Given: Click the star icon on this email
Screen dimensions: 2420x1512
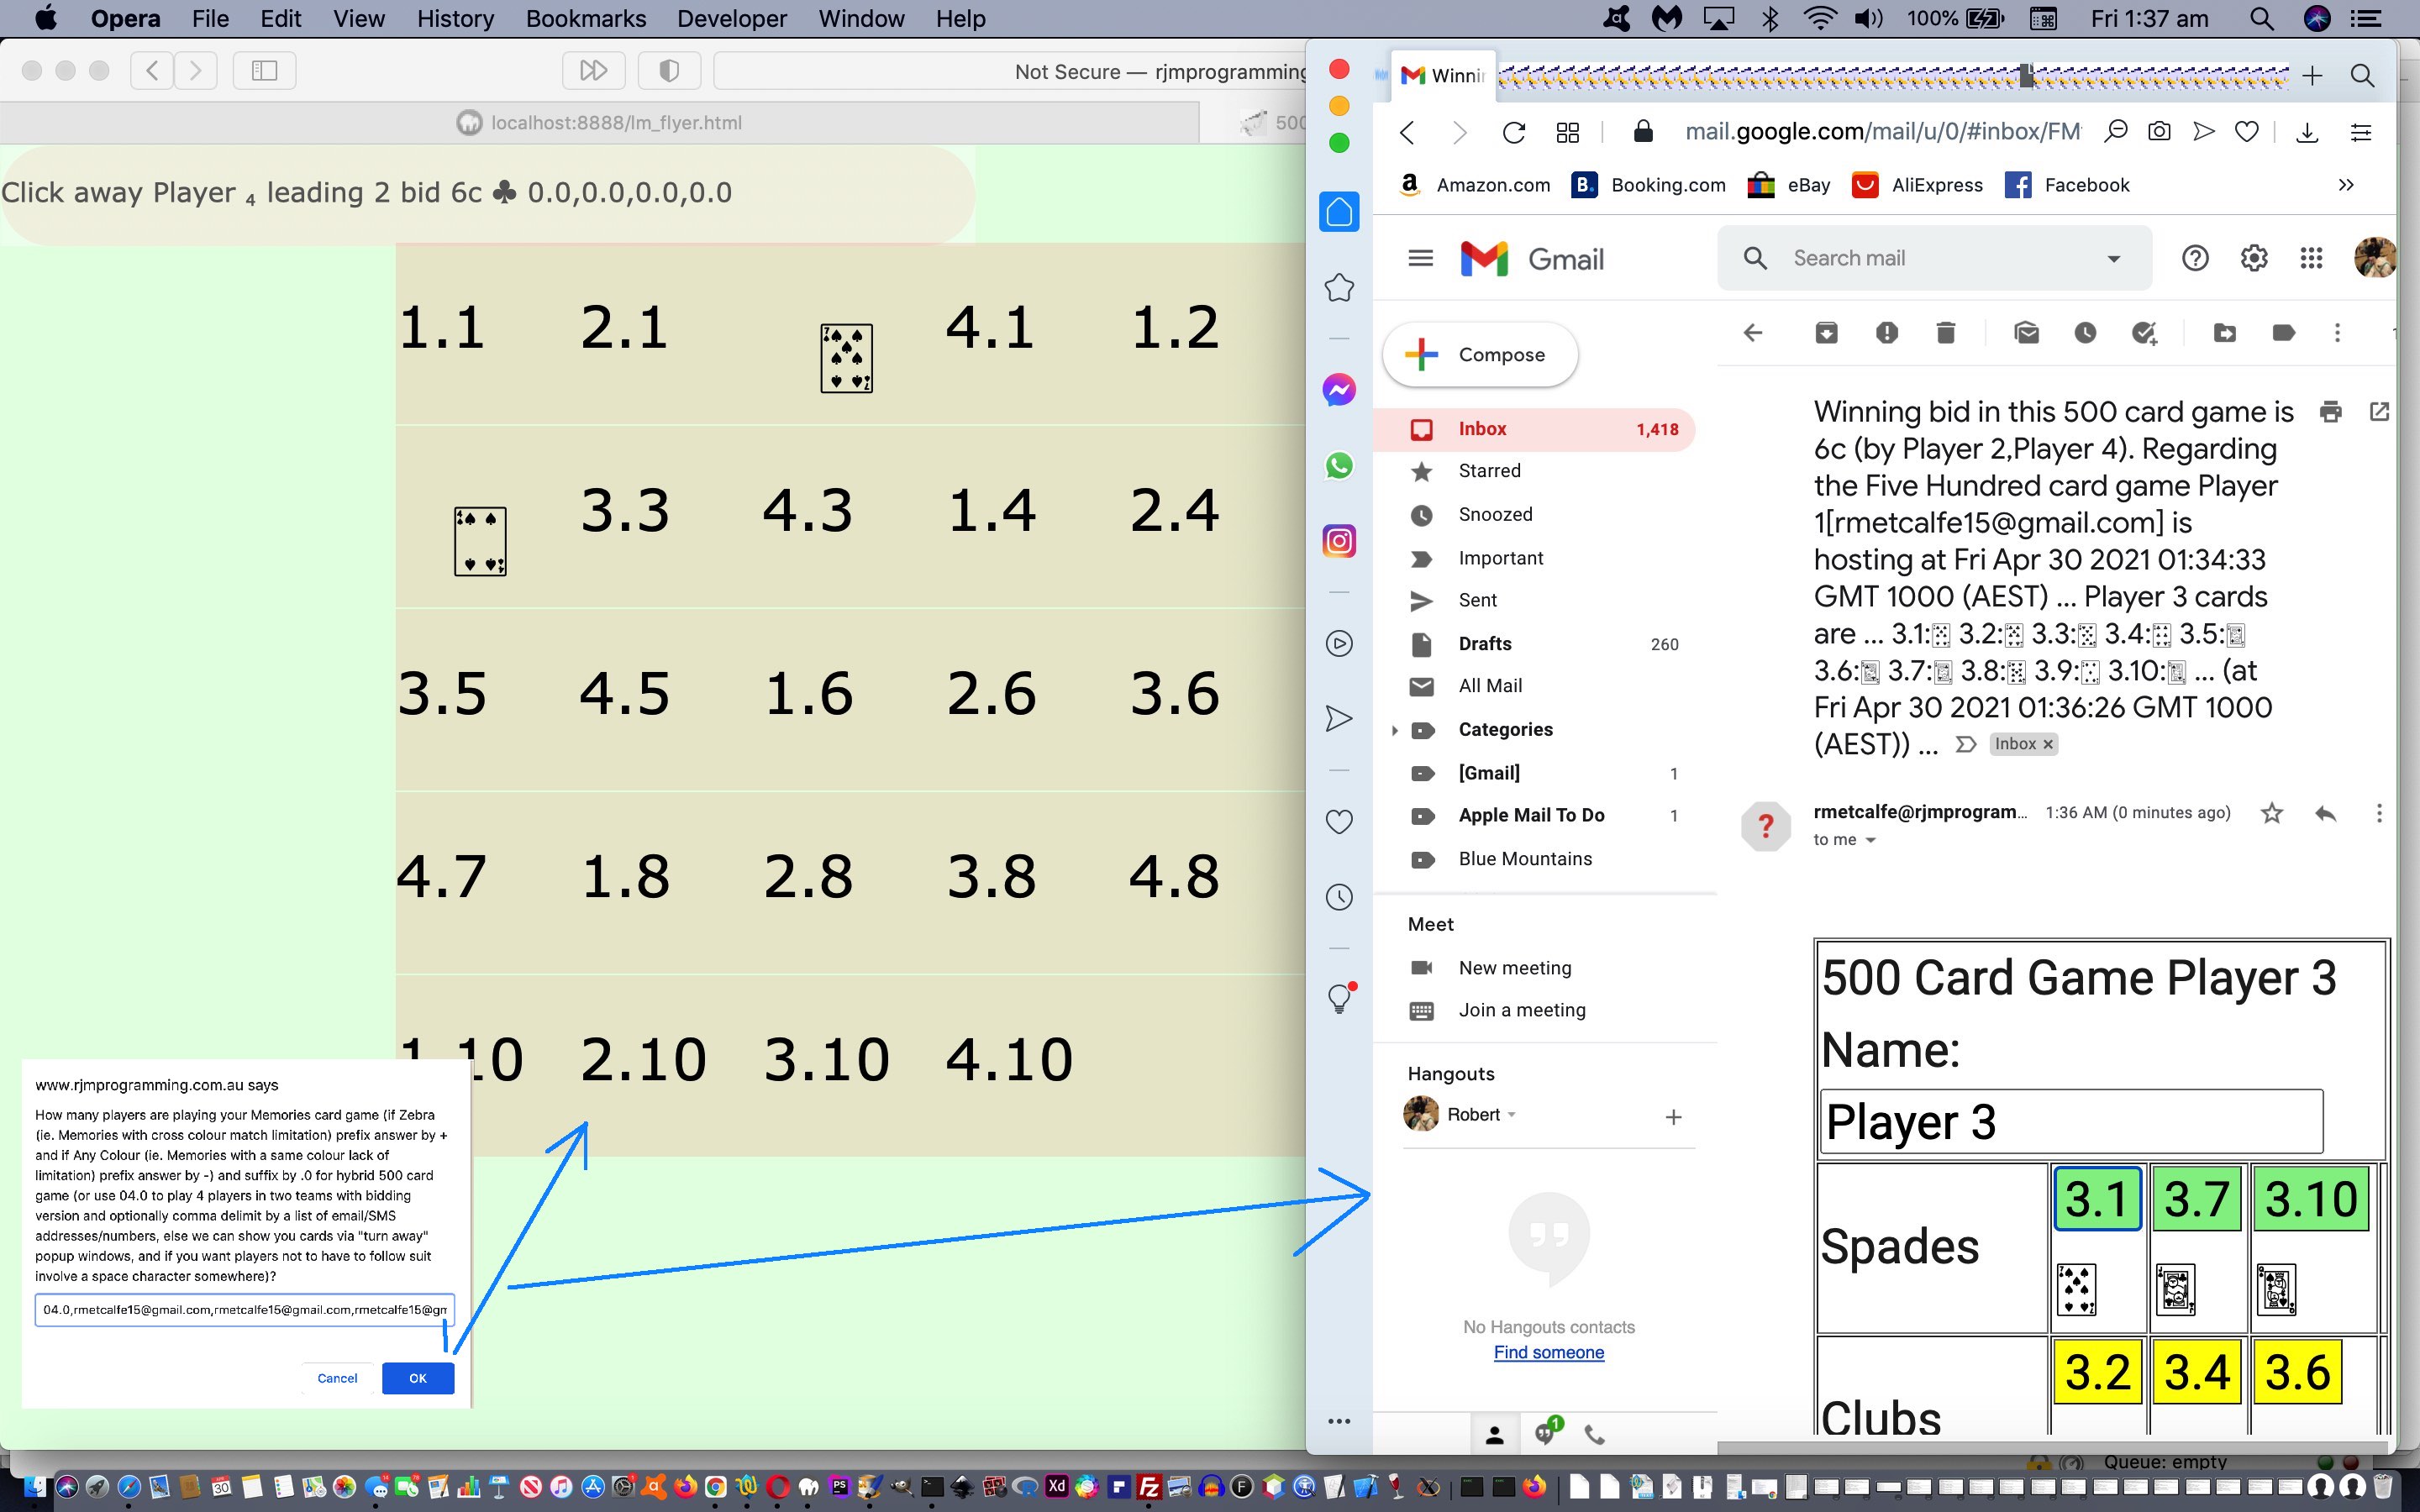Looking at the screenshot, I should click(x=2272, y=813).
